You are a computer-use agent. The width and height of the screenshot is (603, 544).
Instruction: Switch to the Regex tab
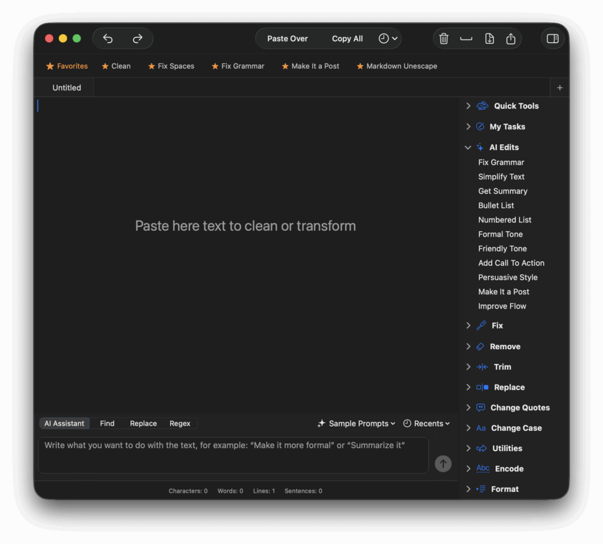[180, 423]
